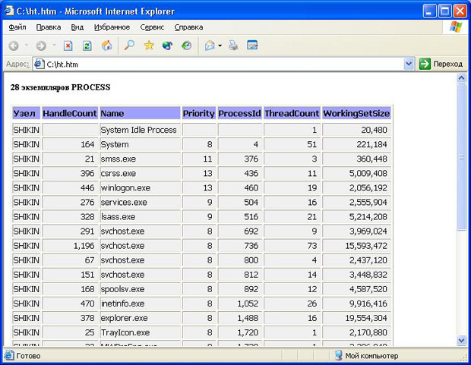Click the WorkingSetSize column header

[356, 114]
